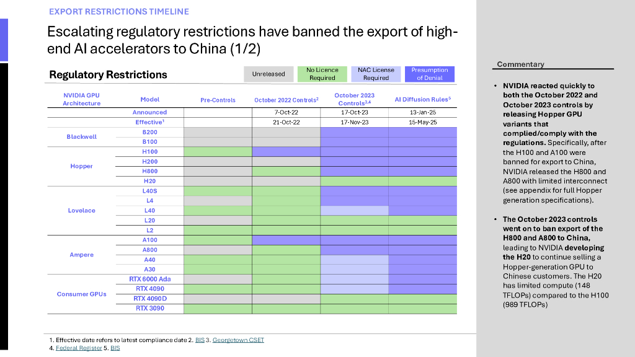Open the 'Georgetown CSET' footnote link
635x357 pixels.
tap(238, 340)
